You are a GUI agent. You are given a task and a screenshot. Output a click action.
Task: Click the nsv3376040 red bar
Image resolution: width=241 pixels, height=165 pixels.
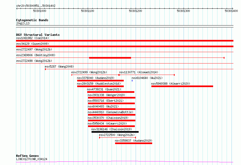pos(100,81)
